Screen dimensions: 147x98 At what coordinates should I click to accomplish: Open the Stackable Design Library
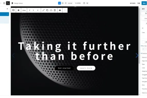[17, 3]
